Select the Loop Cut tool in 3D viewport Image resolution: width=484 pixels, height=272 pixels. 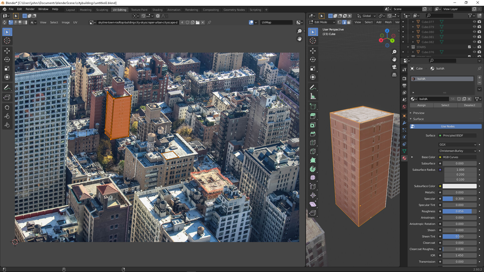(313, 143)
